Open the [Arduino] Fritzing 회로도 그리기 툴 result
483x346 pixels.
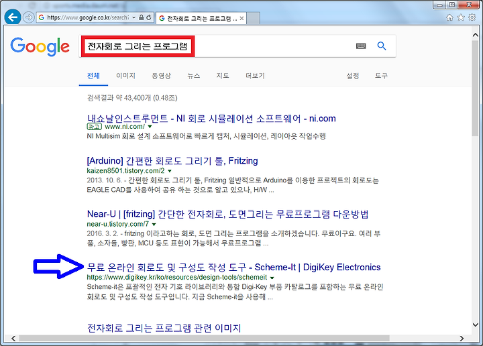172,161
